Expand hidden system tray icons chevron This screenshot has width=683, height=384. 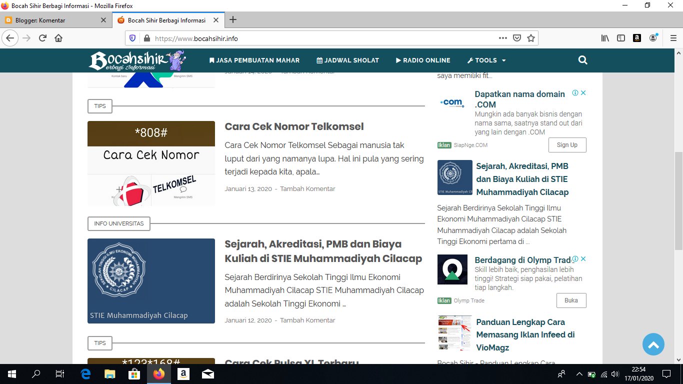pyautogui.click(x=579, y=373)
